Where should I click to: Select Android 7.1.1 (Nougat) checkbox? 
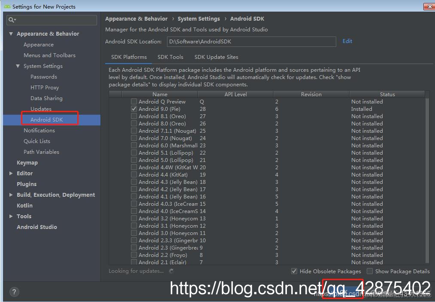coord(134,131)
